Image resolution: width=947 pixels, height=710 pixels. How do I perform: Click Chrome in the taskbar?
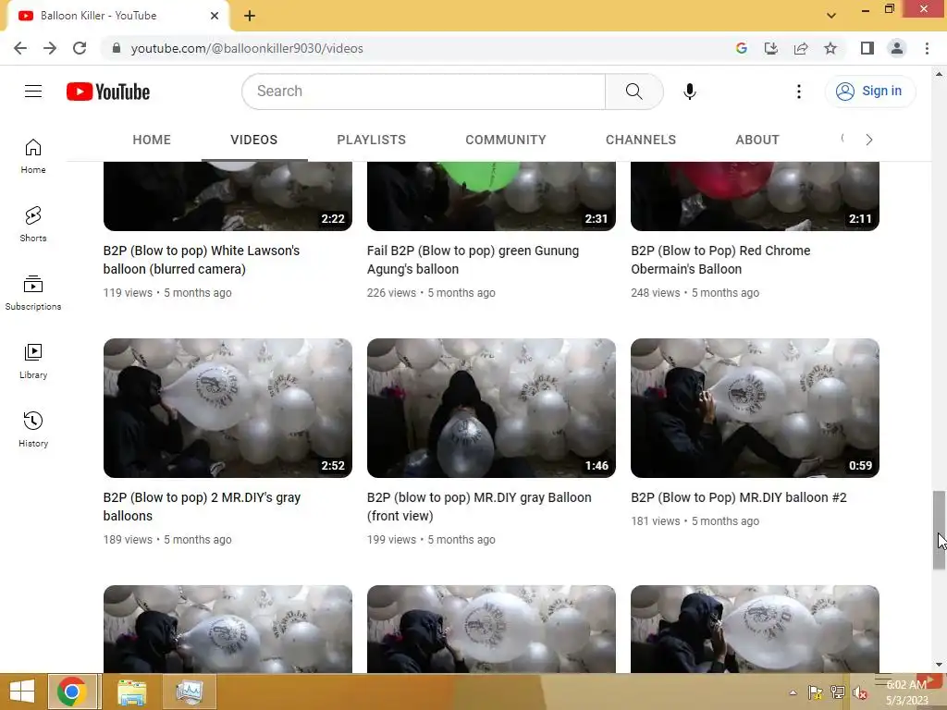tap(72, 692)
